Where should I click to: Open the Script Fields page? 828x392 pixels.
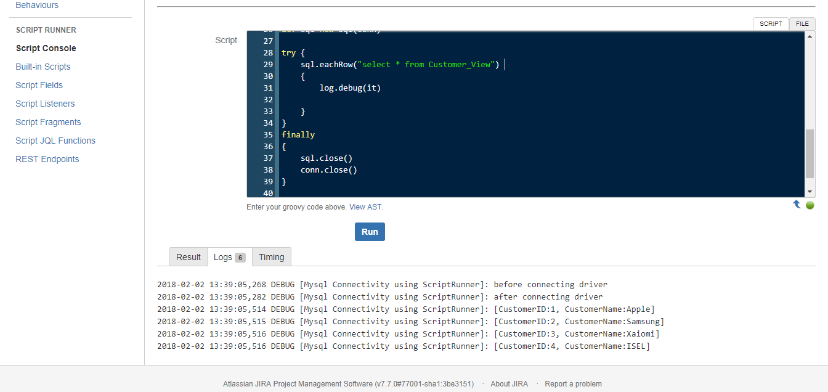coord(39,85)
